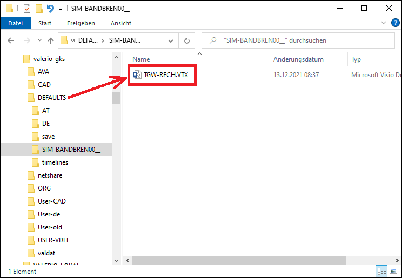Click the Properties checkmark icon in title bar
The width and height of the screenshot is (402, 278).
(x=27, y=8)
